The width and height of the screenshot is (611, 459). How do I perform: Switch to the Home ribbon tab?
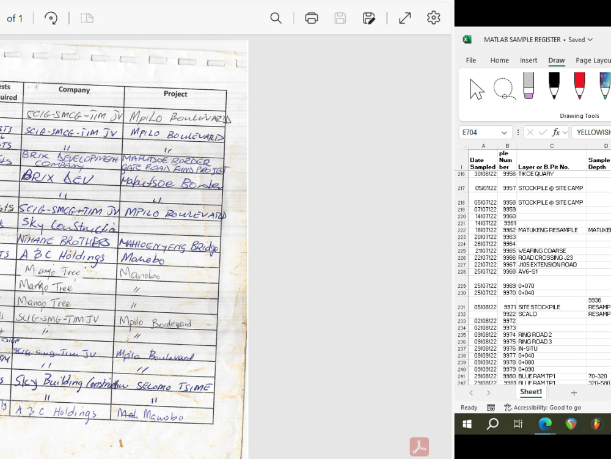(x=499, y=61)
